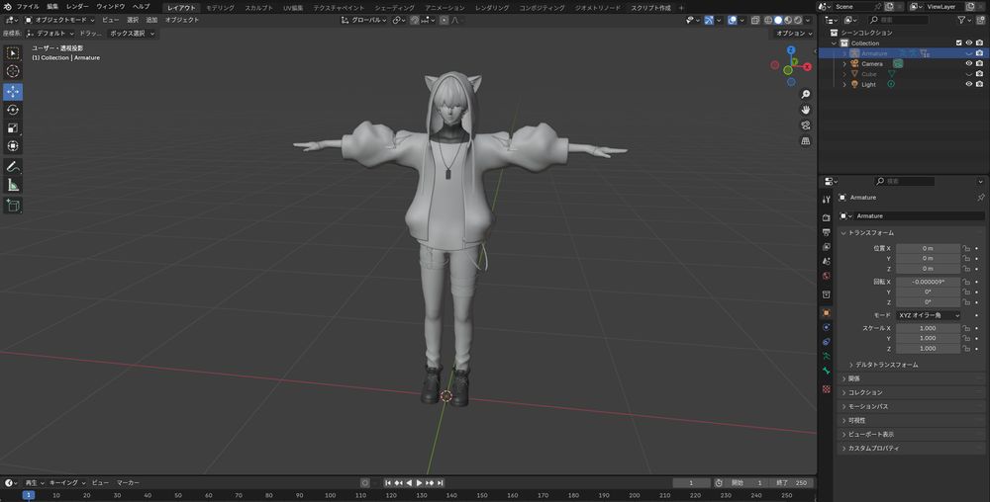Hide the Collection with its eye icon
This screenshot has height=502, width=990.
968,42
